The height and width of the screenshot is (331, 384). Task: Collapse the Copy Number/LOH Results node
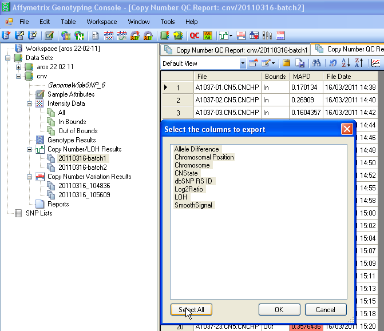(x=29, y=149)
